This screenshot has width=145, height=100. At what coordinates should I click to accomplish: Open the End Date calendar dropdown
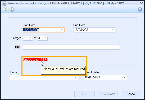click(x=113, y=30)
